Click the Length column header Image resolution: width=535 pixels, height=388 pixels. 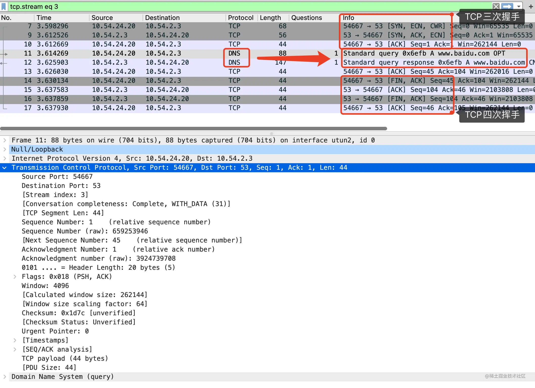coord(270,18)
